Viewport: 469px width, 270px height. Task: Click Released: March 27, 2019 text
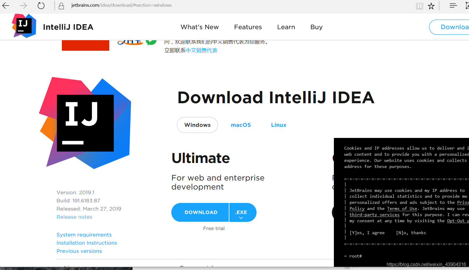click(x=89, y=209)
